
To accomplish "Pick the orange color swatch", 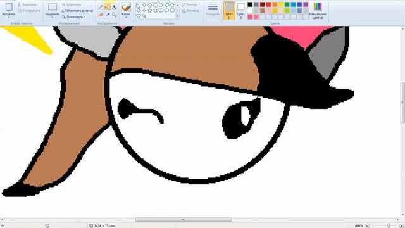I will (x=275, y=4).
